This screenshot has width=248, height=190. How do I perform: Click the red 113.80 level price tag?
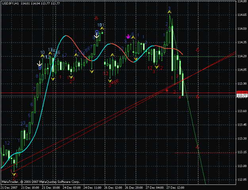(242, 92)
